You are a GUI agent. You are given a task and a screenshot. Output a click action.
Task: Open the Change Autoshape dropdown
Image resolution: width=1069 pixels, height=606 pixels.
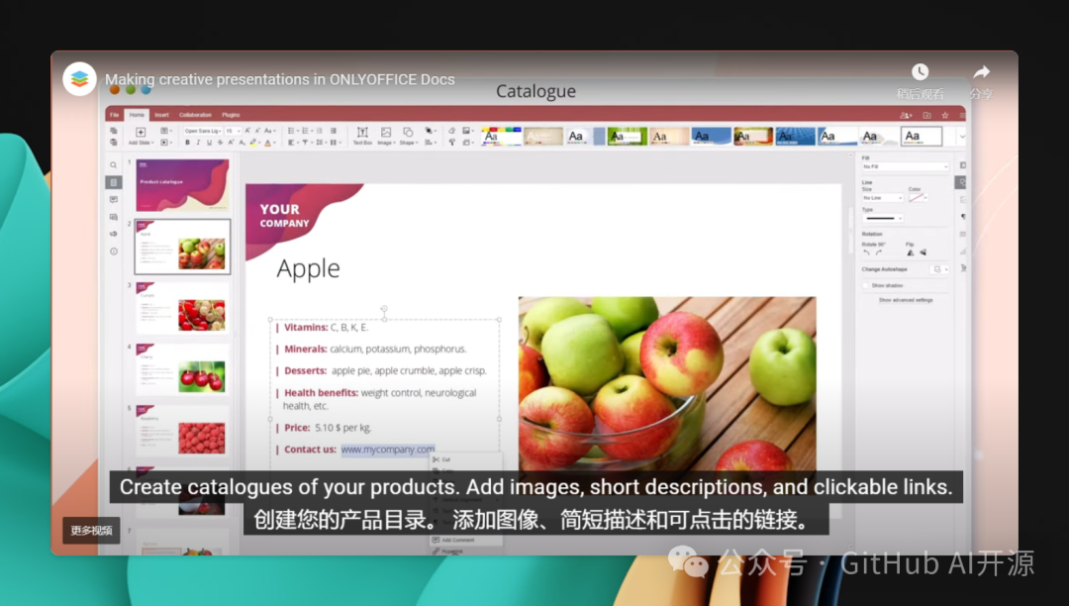click(x=940, y=269)
